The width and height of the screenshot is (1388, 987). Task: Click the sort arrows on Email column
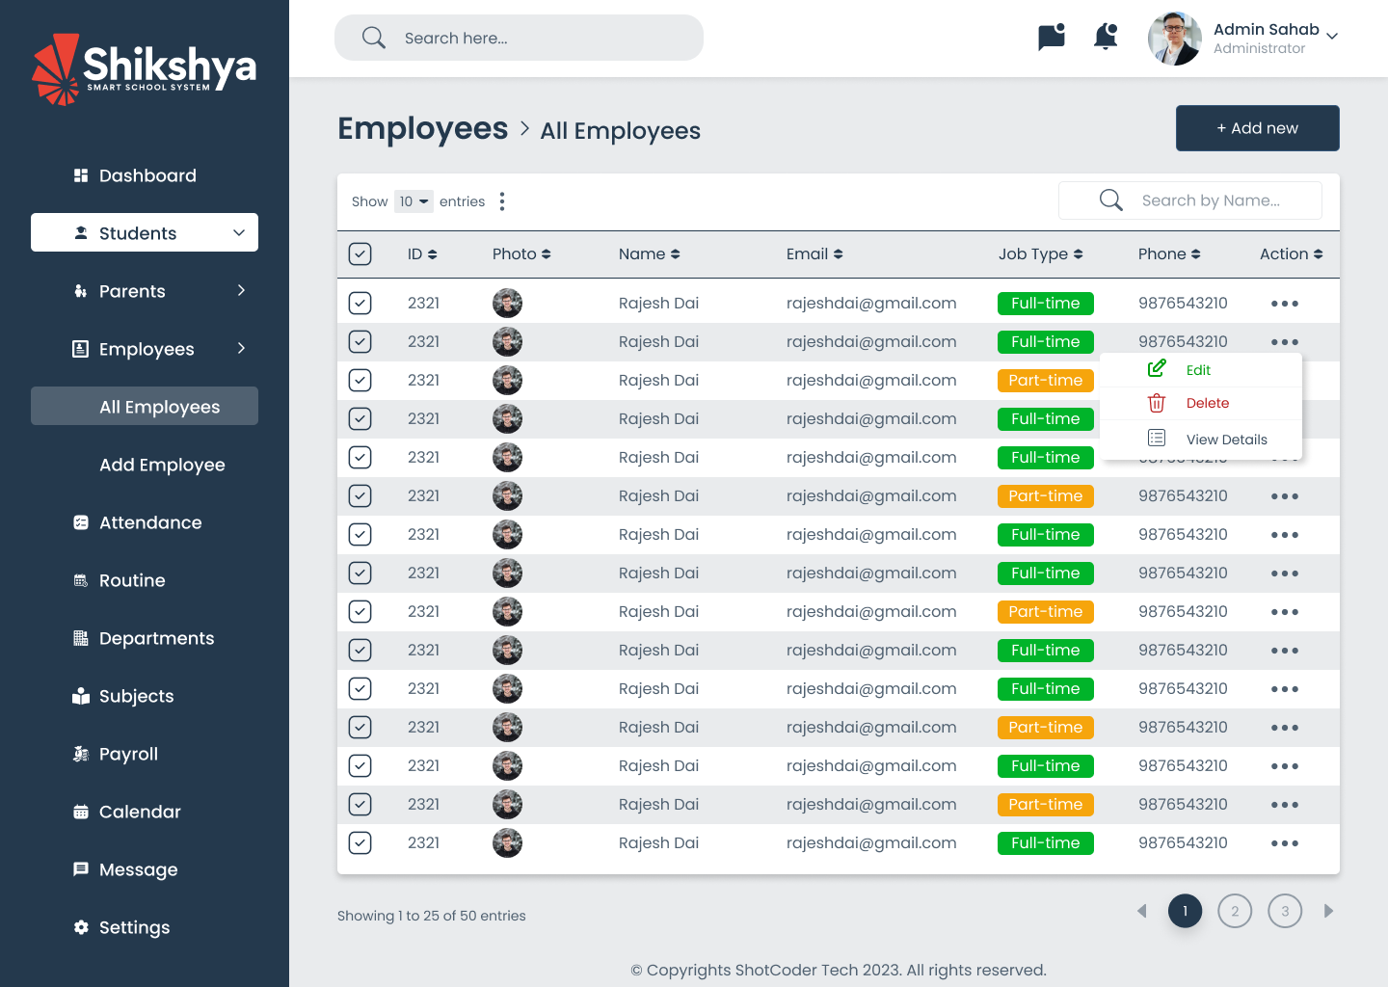pos(839,254)
